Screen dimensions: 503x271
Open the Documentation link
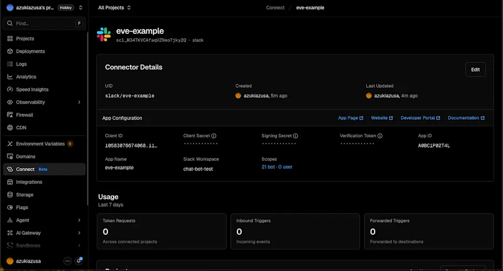coord(466,118)
